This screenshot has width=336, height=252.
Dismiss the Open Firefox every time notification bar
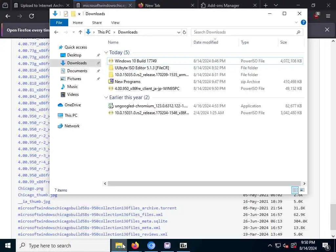[x=327, y=30]
